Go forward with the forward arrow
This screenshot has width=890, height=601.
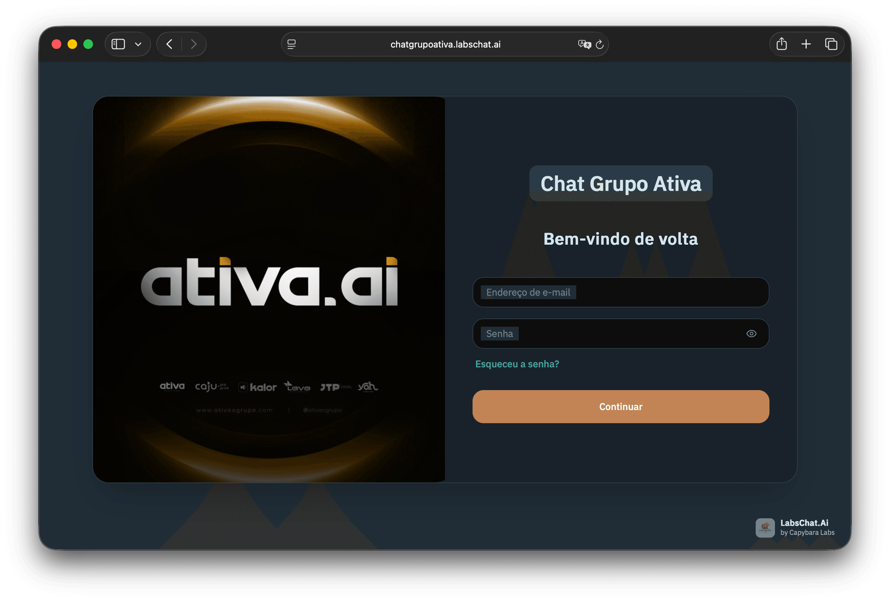pyautogui.click(x=194, y=44)
